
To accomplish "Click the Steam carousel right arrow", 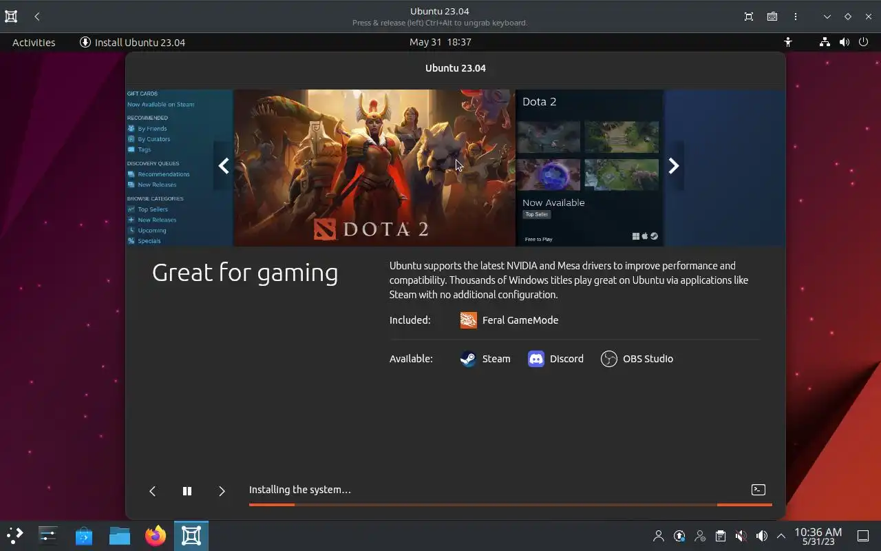I will click(674, 166).
